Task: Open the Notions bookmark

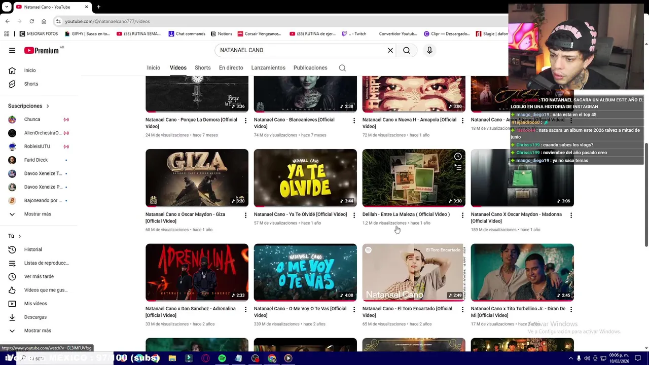Action: point(221,34)
